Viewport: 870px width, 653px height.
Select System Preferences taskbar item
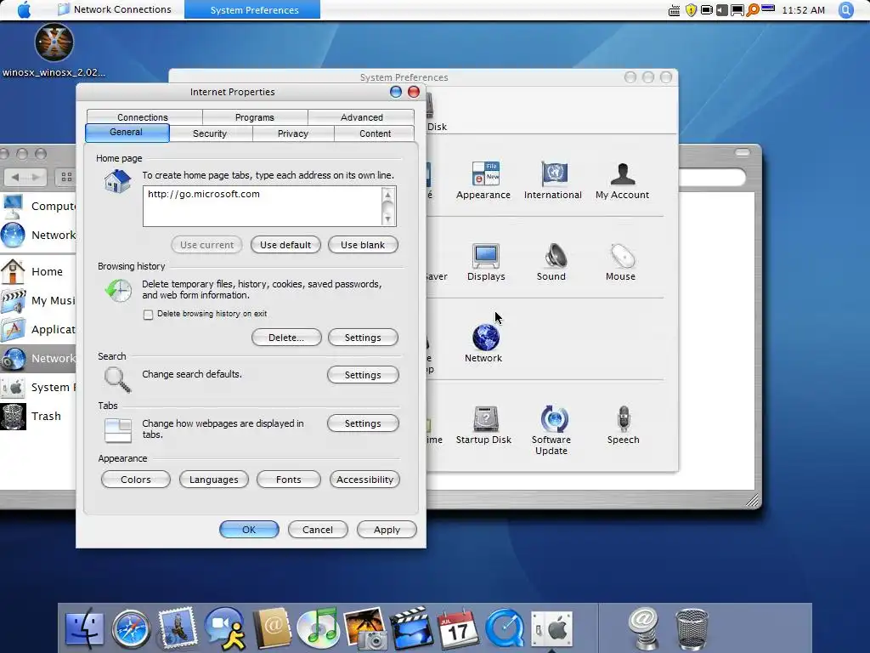point(252,9)
